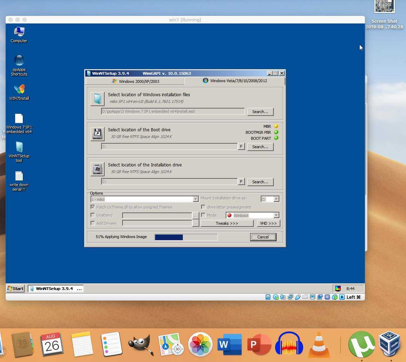The image size is (406, 362).
Task: Click Search for the Boot drive
Action: click(x=260, y=147)
